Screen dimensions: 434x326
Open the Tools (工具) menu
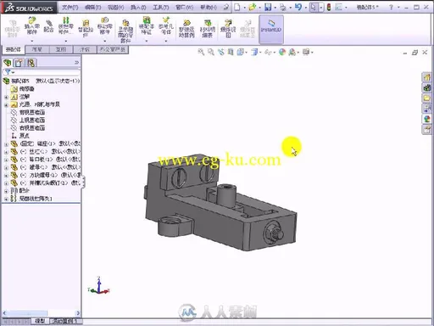click(161, 7)
